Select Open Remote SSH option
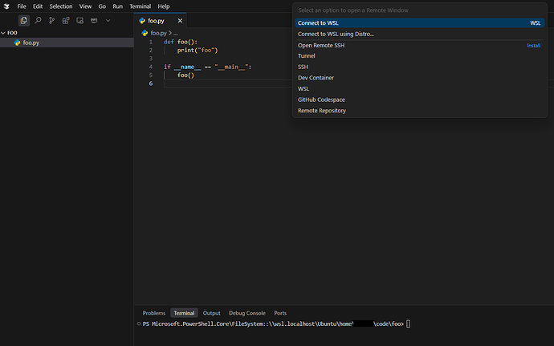The image size is (554, 346). (x=419, y=45)
